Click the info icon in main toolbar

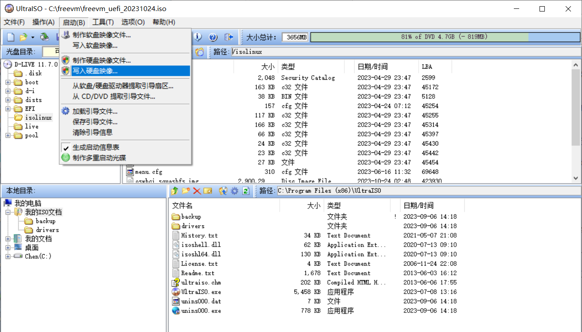pos(198,37)
